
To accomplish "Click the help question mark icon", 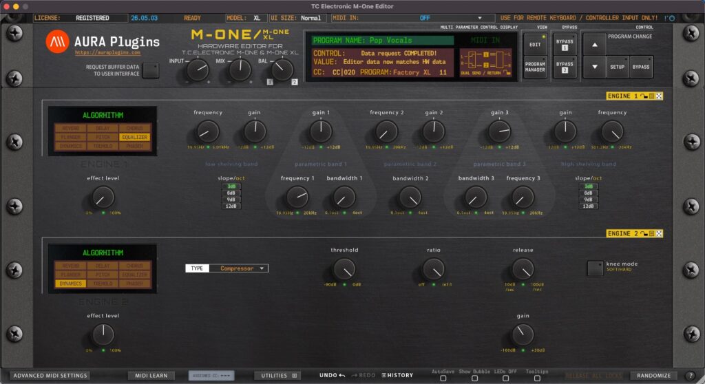I will (691, 376).
